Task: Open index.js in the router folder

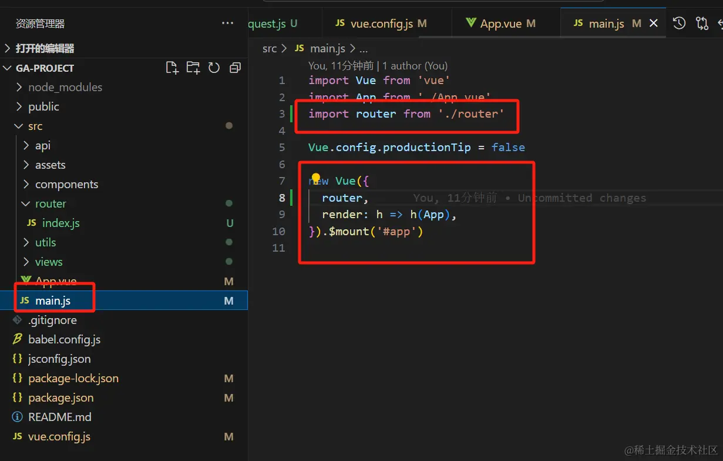Action: (60, 223)
